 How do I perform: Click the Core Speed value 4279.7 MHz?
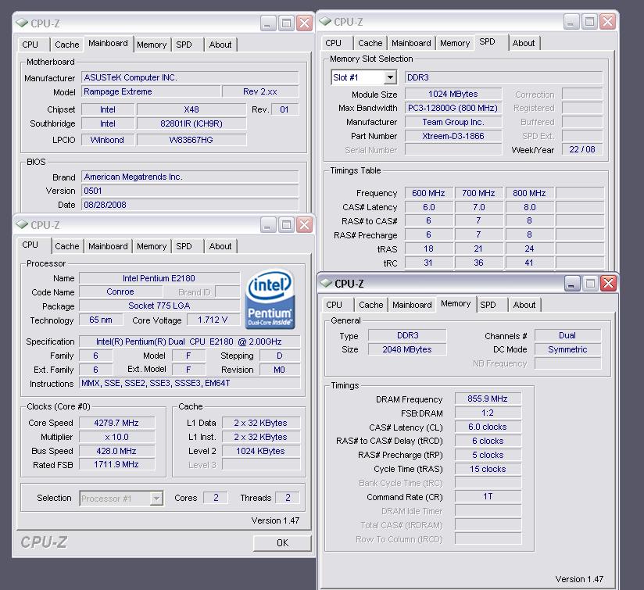[116, 423]
